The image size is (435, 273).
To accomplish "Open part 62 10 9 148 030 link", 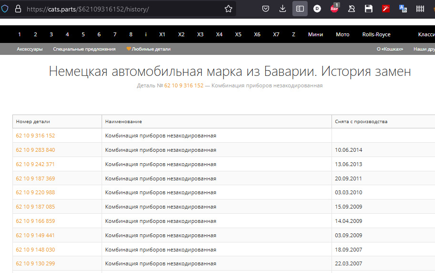I will tap(35, 250).
